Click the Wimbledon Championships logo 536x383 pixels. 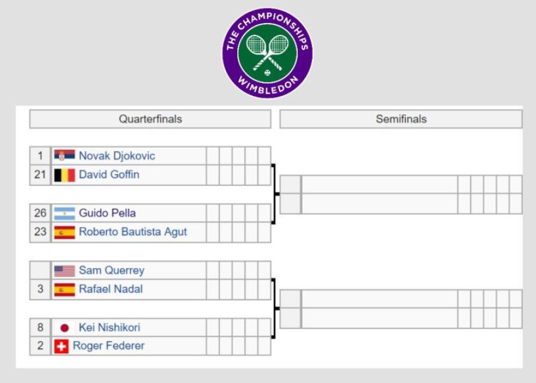pos(267,53)
